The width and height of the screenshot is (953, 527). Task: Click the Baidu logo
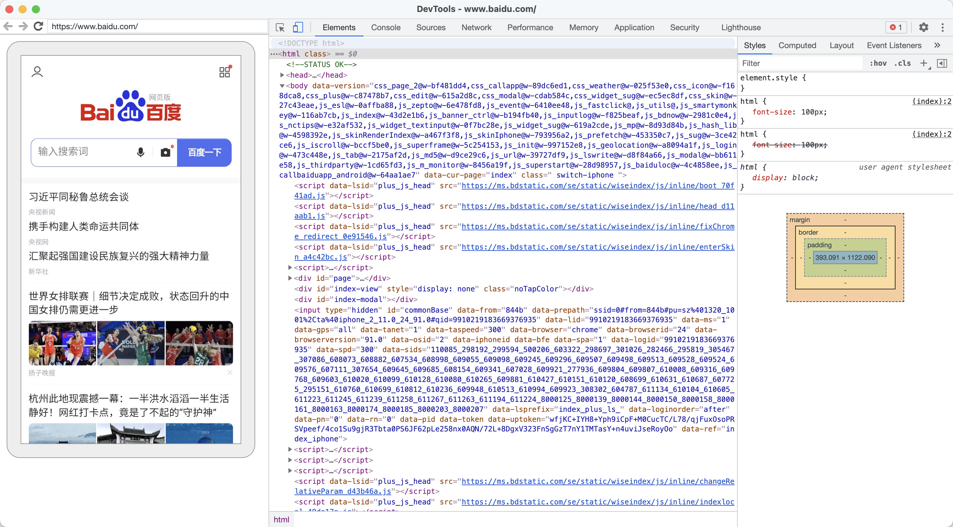[131, 106]
